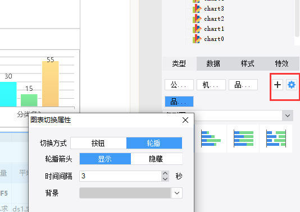The width and height of the screenshot is (300, 212).
Task: Click the tree panel vertical scrollbar
Action: click(x=297, y=18)
